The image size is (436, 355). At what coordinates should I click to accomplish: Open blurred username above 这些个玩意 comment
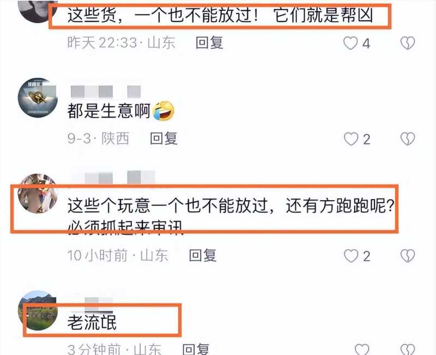pyautogui.click(x=113, y=178)
